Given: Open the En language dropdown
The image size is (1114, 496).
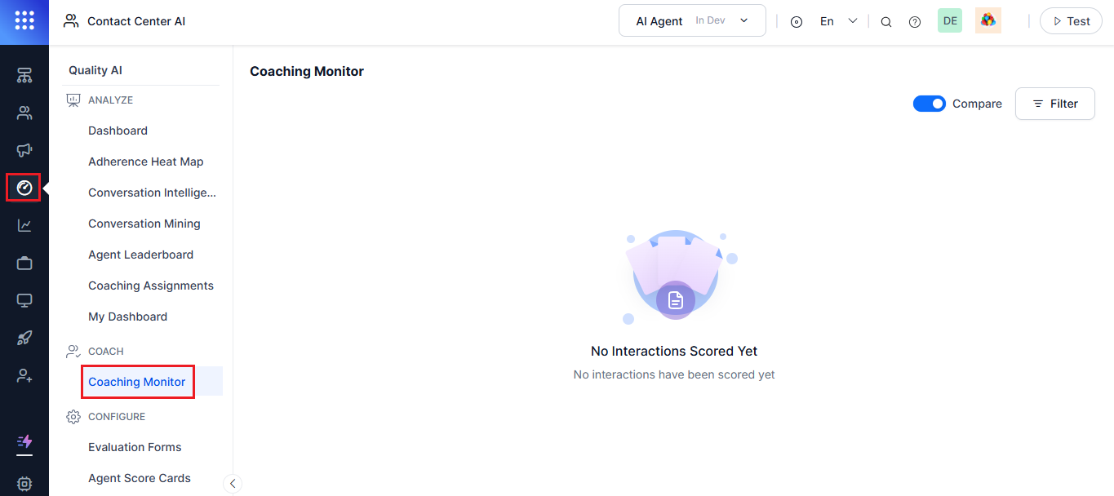Looking at the screenshot, I should click(x=838, y=21).
